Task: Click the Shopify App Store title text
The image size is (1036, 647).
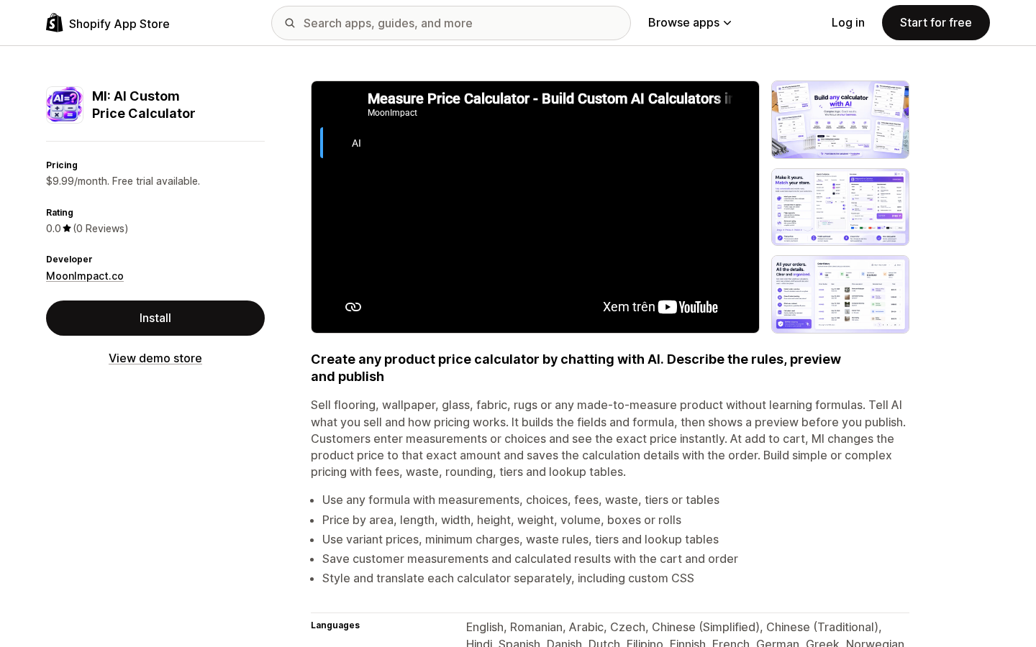Action: pyautogui.click(x=119, y=24)
